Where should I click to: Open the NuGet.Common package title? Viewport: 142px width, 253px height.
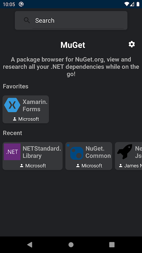[98, 152]
